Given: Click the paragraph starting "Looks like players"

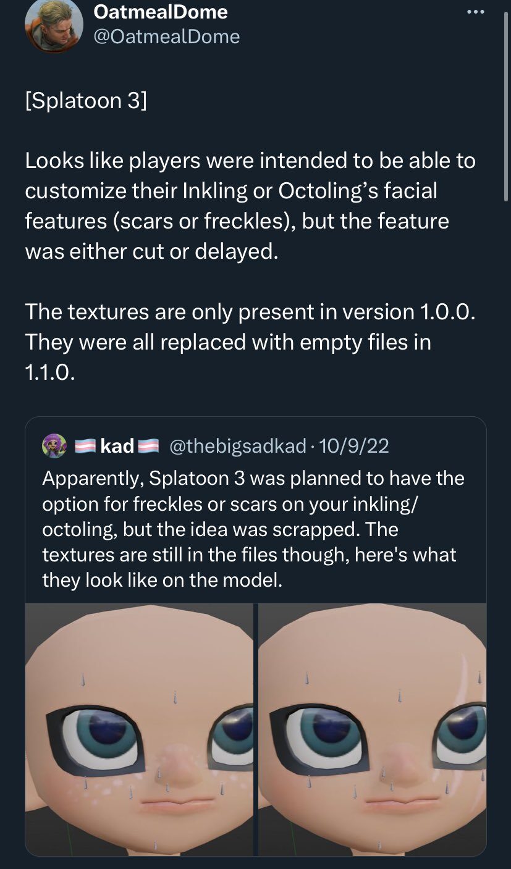Looking at the screenshot, I should 250,206.
